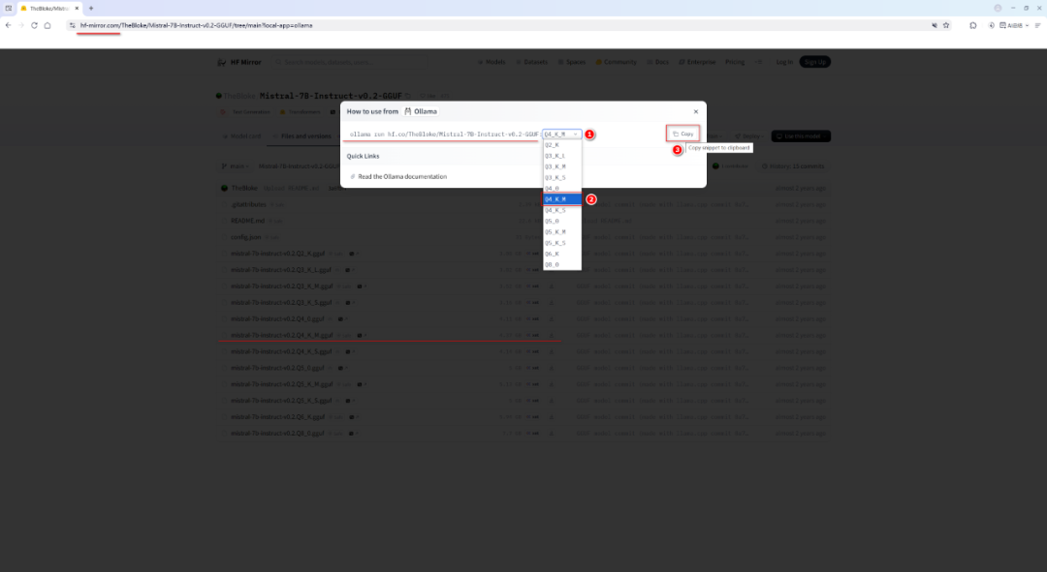The height and width of the screenshot is (572, 1047).
Task: Open Pricing in the top navigation
Action: (735, 62)
